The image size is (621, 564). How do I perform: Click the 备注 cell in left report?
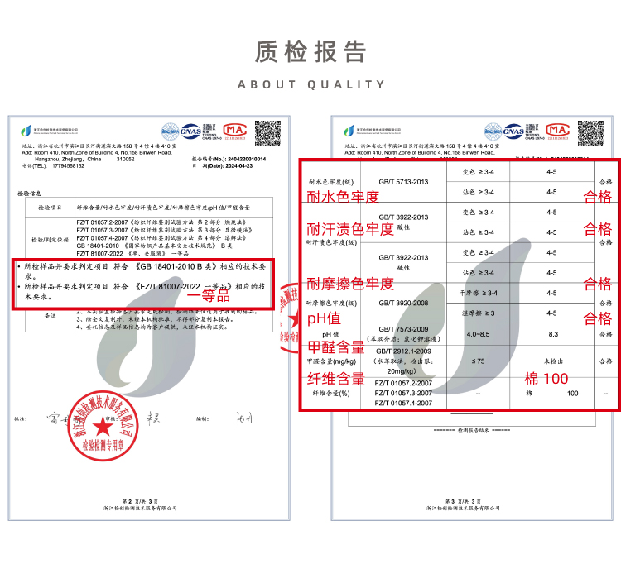[50, 315]
